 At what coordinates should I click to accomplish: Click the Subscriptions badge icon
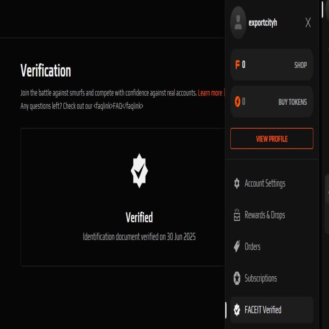236,278
